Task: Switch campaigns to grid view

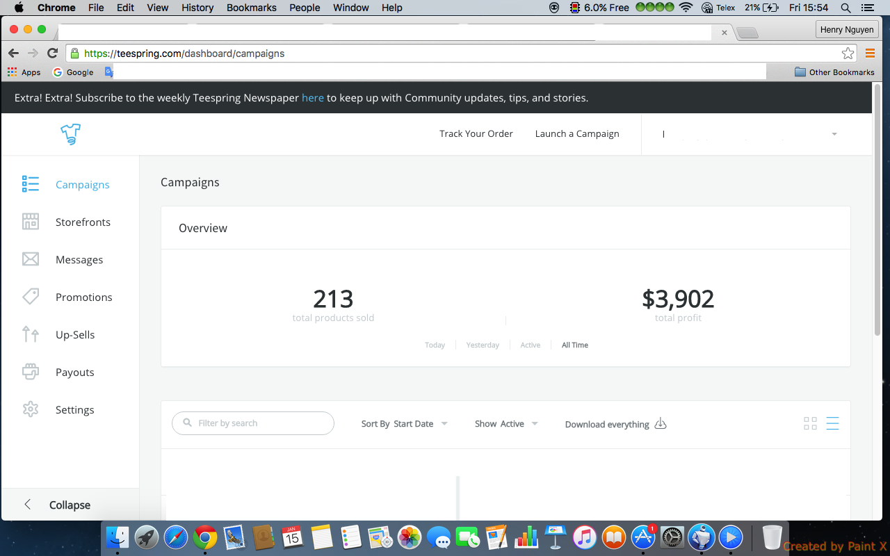Action: tap(810, 423)
